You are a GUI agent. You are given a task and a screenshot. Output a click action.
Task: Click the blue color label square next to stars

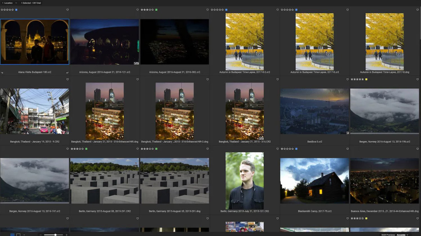(x=16, y=10)
